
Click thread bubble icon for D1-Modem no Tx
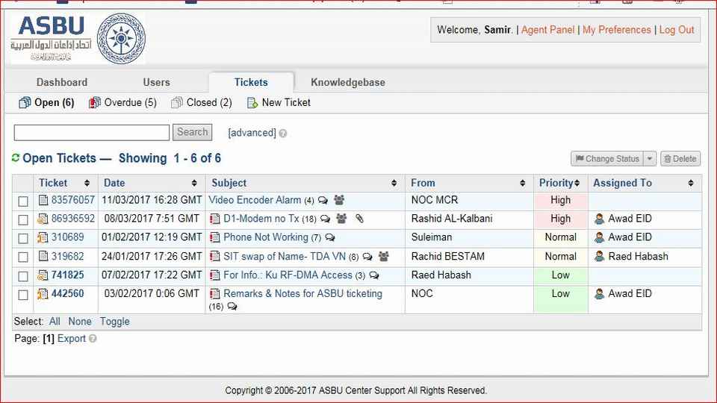325,219
